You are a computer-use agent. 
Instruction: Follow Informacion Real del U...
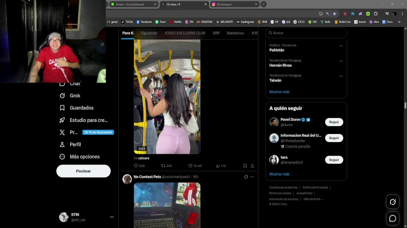coord(334,138)
